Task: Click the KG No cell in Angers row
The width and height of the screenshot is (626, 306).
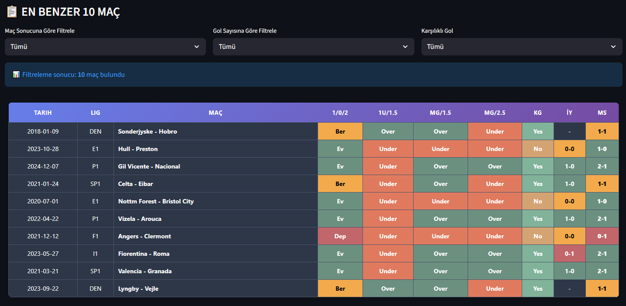Action: coord(538,236)
